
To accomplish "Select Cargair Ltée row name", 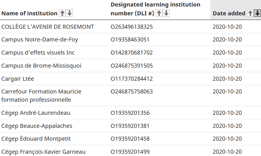I will (x=18, y=79).
